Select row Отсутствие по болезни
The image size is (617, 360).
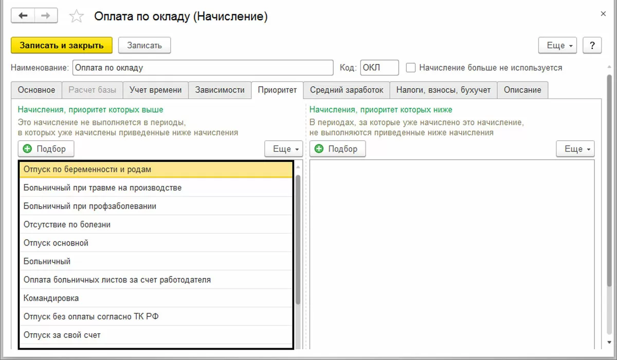click(156, 224)
